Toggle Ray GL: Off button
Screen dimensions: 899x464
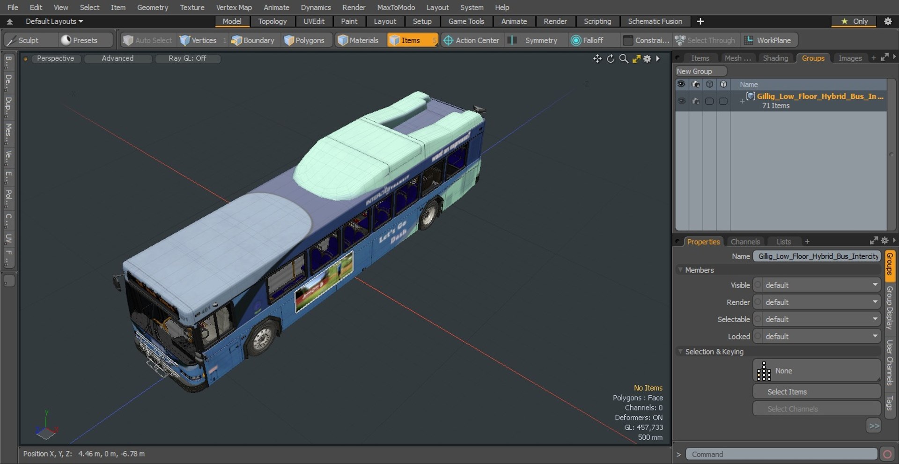(187, 59)
